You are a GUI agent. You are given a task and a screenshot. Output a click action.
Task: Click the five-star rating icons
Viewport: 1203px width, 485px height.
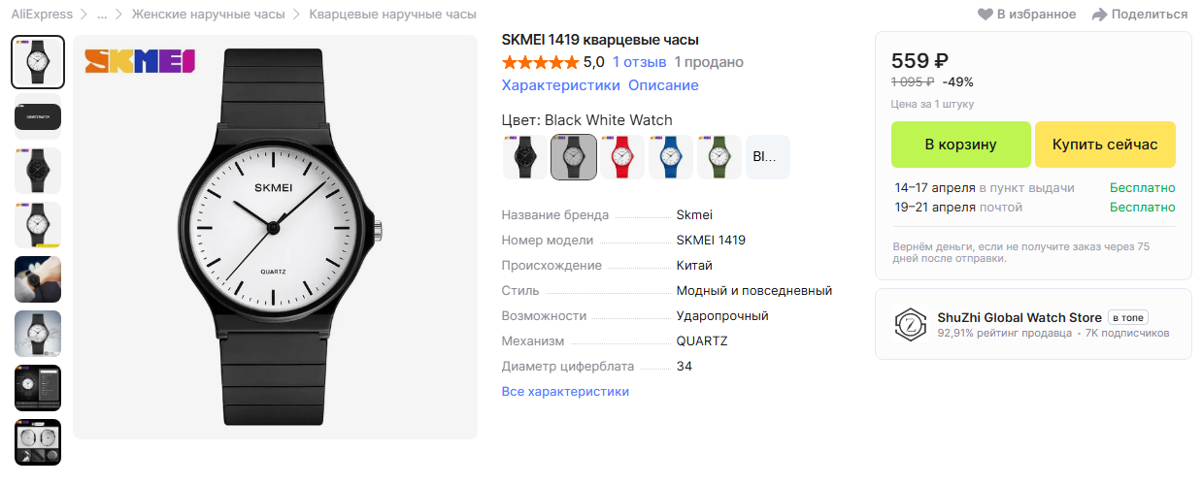tap(540, 62)
